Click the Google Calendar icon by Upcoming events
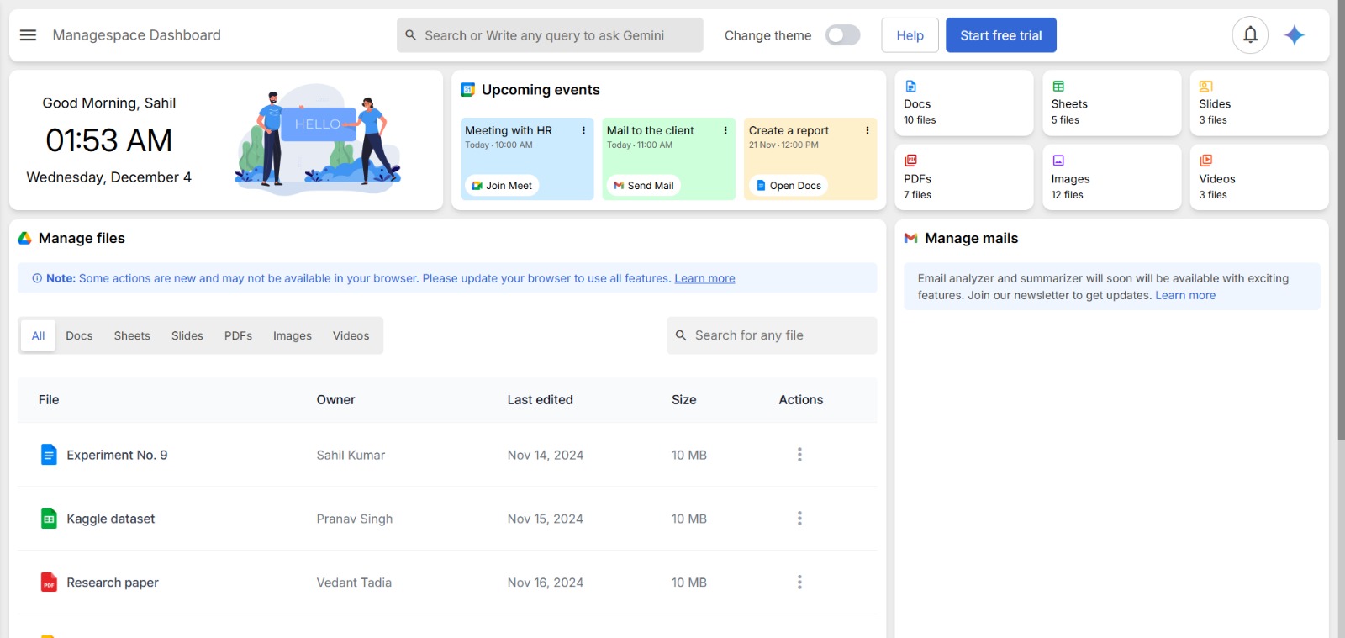This screenshot has height=638, width=1345. pos(467,90)
